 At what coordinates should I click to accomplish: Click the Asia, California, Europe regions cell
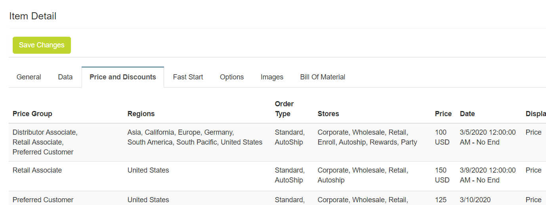point(195,137)
